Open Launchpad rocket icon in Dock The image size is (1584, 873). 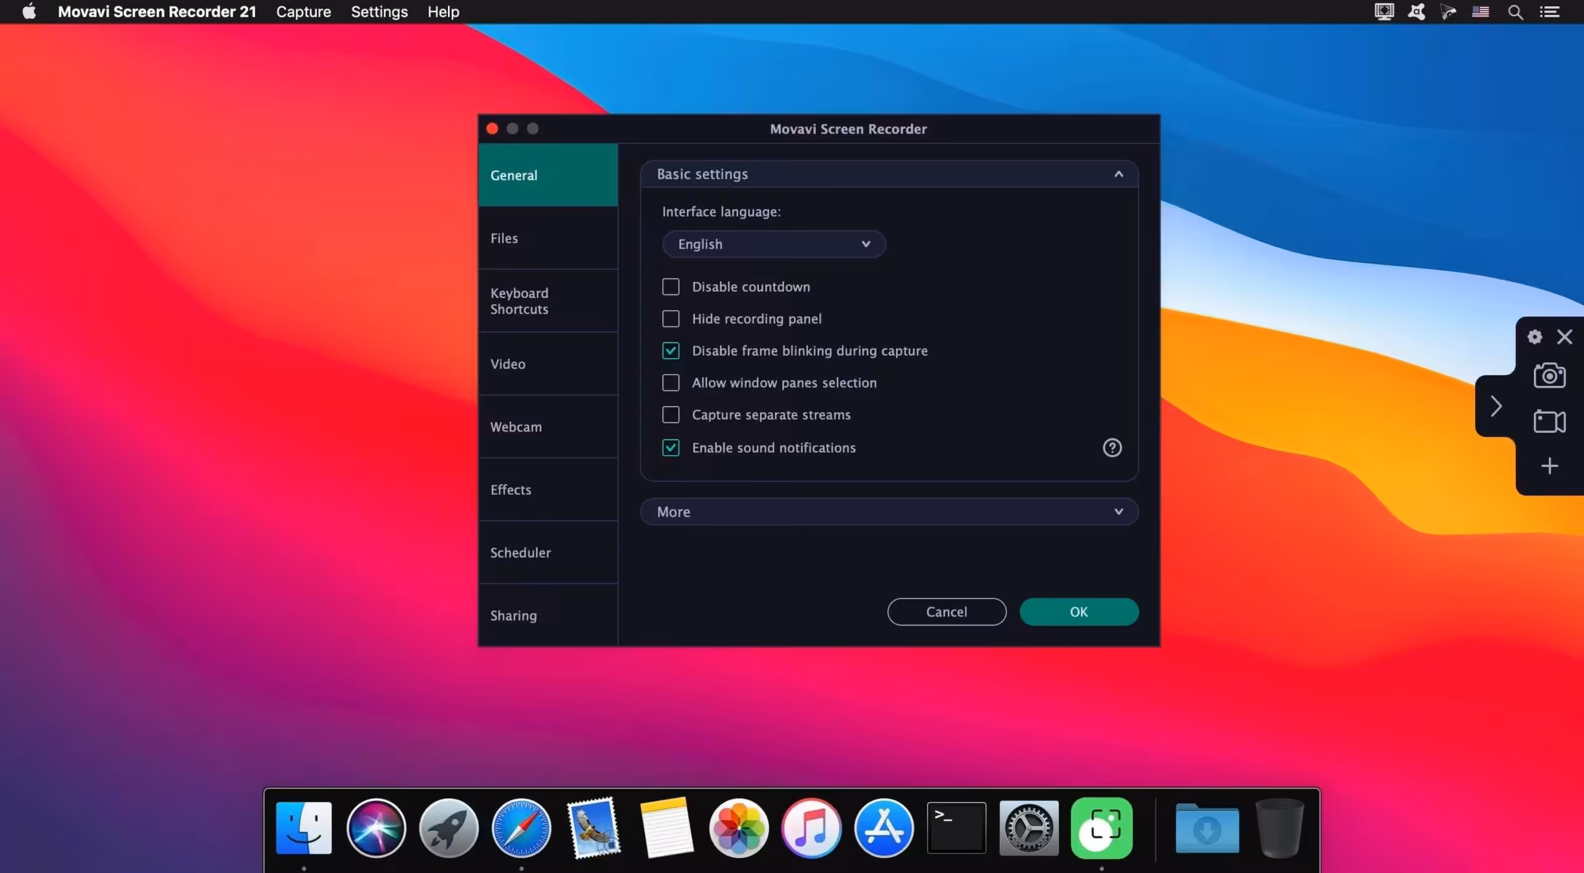449,828
